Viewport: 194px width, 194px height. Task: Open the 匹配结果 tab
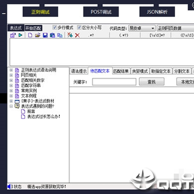click(121, 71)
